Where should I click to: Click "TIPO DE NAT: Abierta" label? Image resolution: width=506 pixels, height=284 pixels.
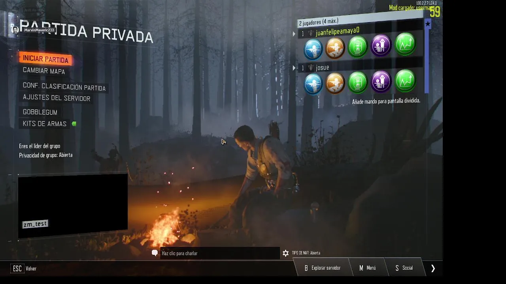tap(306, 253)
